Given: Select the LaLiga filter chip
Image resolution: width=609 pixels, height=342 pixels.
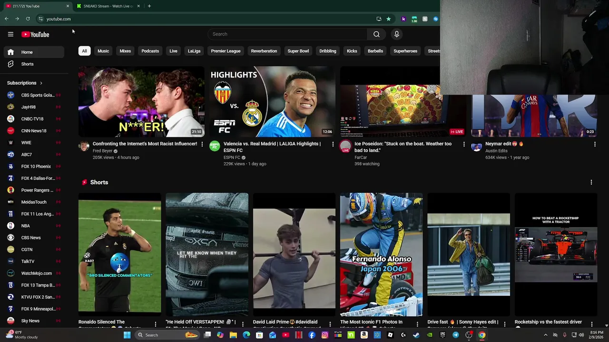Looking at the screenshot, I should (x=194, y=51).
